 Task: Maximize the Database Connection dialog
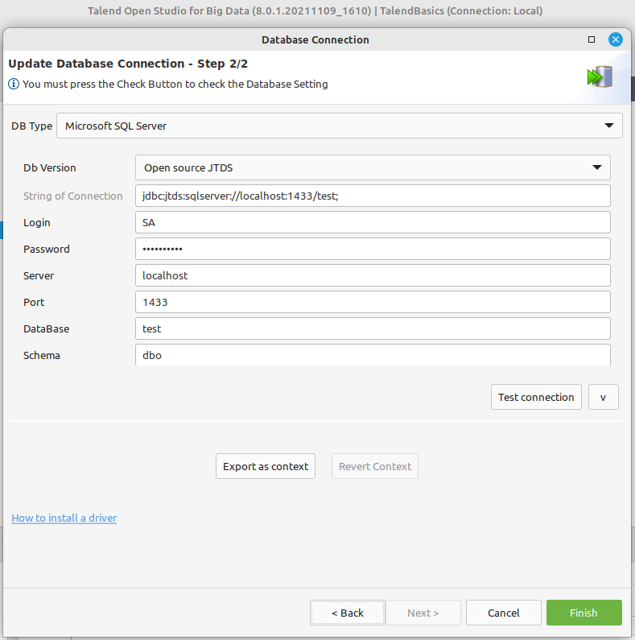(x=592, y=39)
